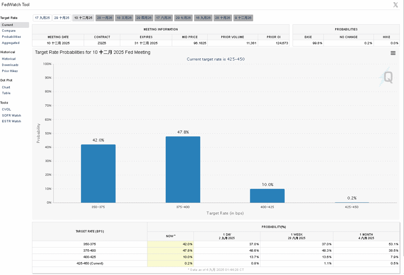Select the 29 十月25 meeting tab

click(62, 18)
